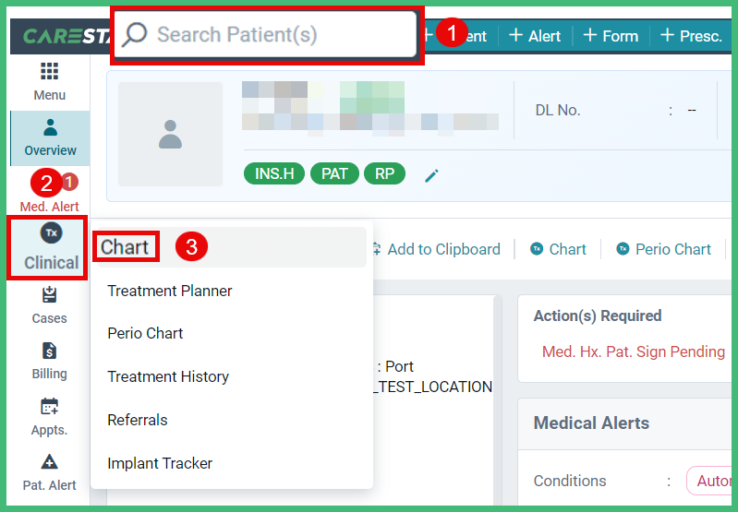Viewport: 738px width, 512px height.
Task: Click the pencil edit icon beside RP
Action: tap(431, 175)
